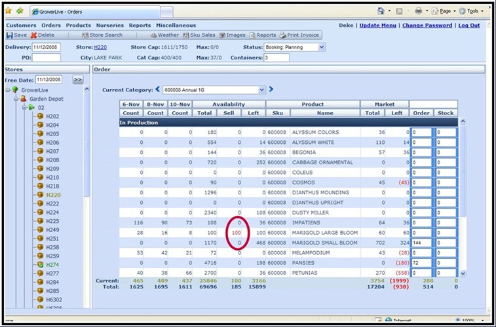Click the Order field for Marigold Small Bloom

click(422, 243)
